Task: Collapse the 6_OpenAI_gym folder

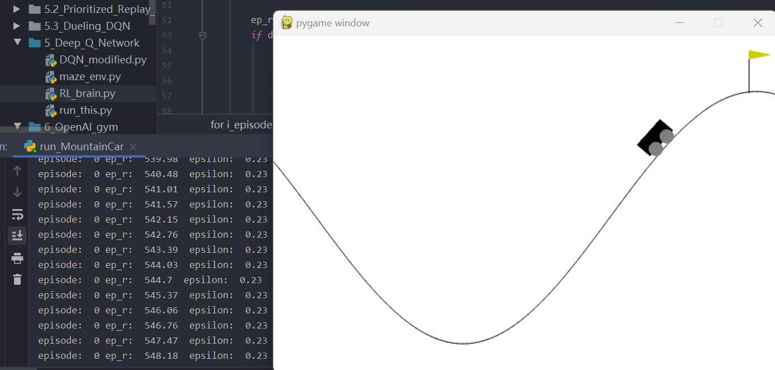Action: (x=17, y=127)
